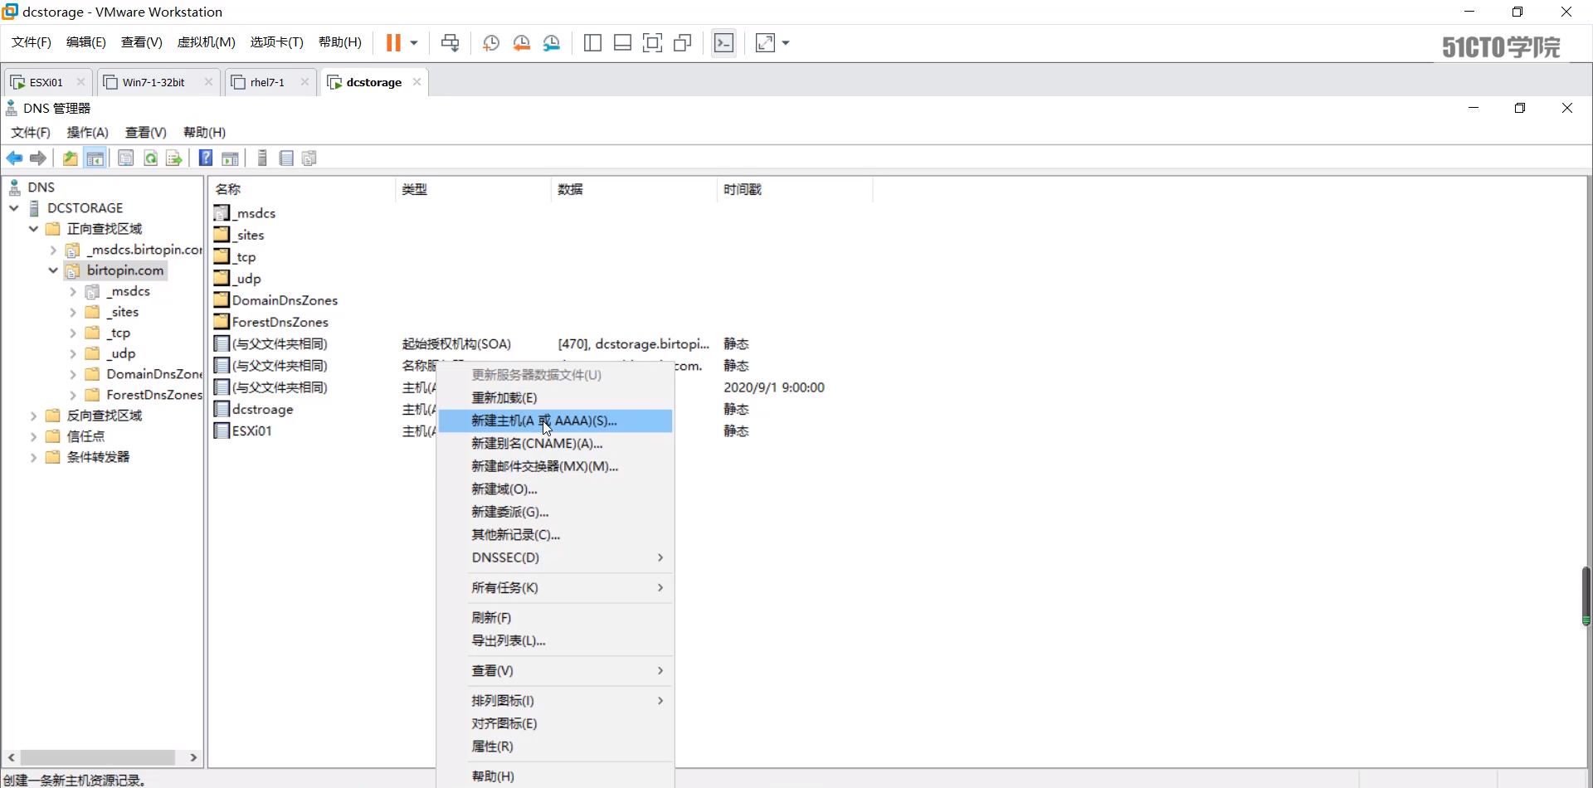Switch to the Win7-1-32bit VM tab
Viewport: 1593px width, 788px height.
click(x=158, y=82)
